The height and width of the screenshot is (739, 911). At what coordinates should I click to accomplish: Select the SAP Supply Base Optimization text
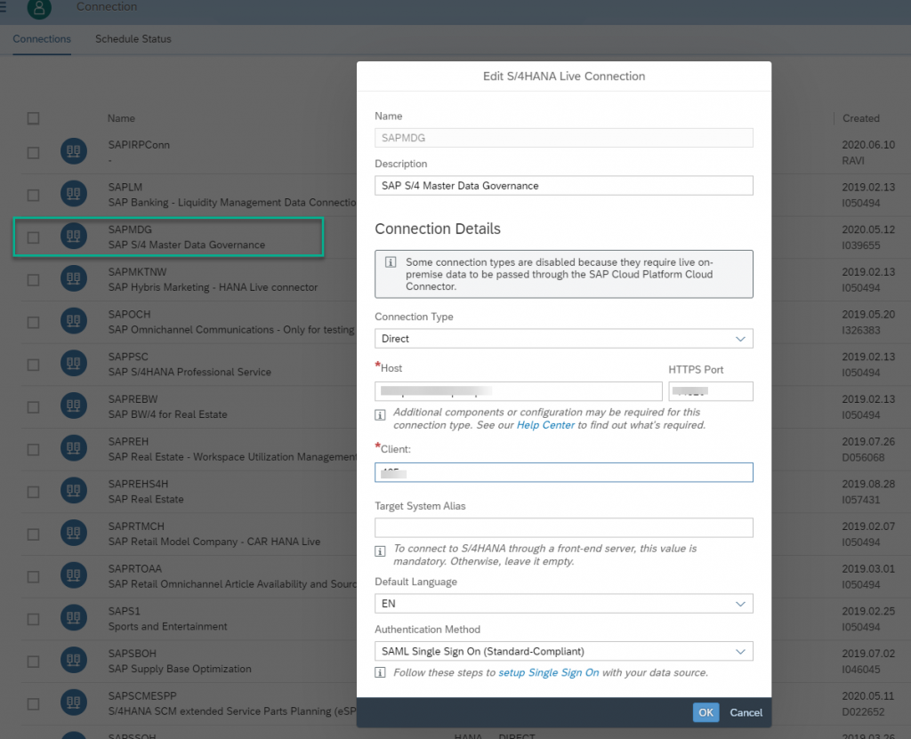pos(180,670)
